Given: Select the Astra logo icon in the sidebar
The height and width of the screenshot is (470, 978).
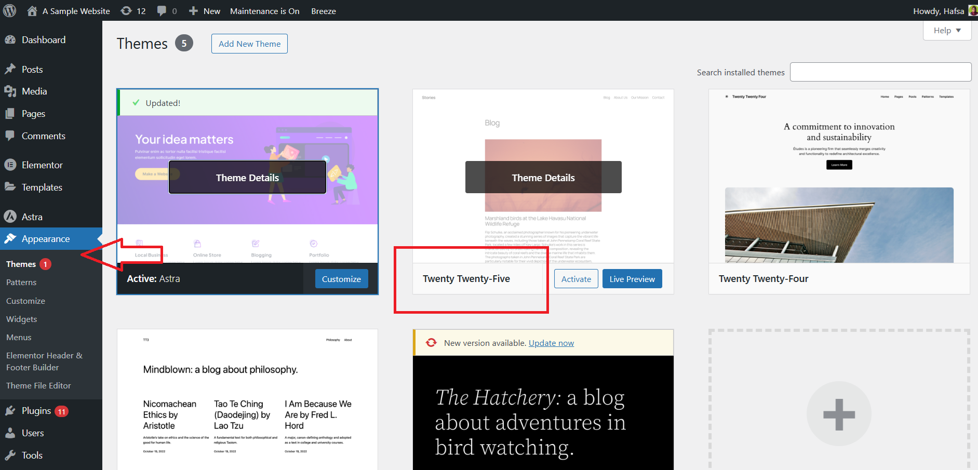Looking at the screenshot, I should pyautogui.click(x=11, y=217).
